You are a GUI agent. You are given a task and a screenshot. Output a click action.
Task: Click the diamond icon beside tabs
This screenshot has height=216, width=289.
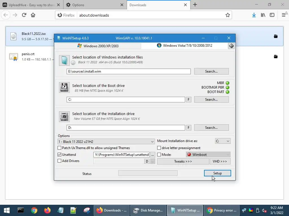pos(231,46)
